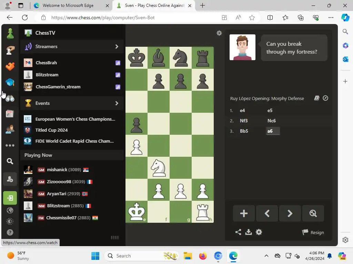The image size is (353, 264).
Task: Open Edge settings and more menu
Action: [331, 18]
